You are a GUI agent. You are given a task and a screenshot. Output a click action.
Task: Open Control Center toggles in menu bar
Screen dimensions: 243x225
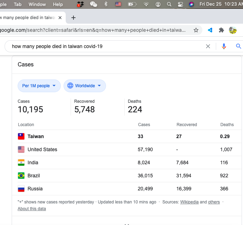pos(180,5)
